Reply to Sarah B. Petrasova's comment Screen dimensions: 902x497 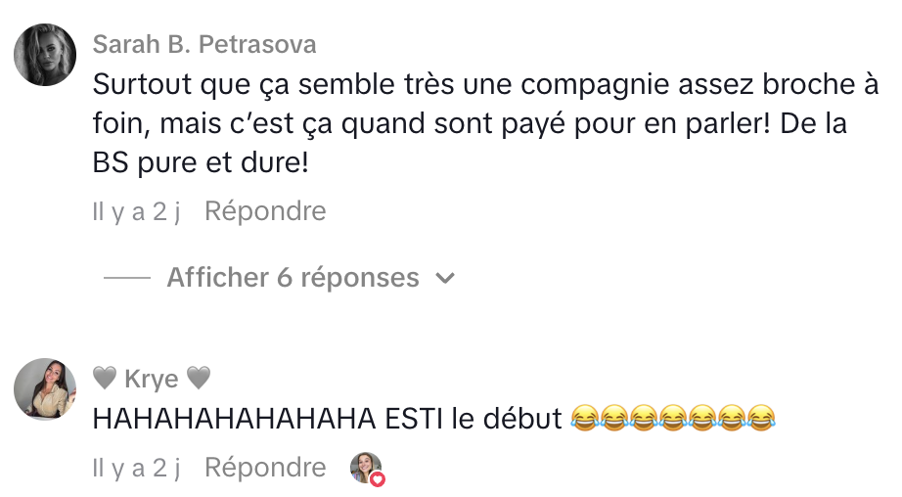click(x=265, y=210)
